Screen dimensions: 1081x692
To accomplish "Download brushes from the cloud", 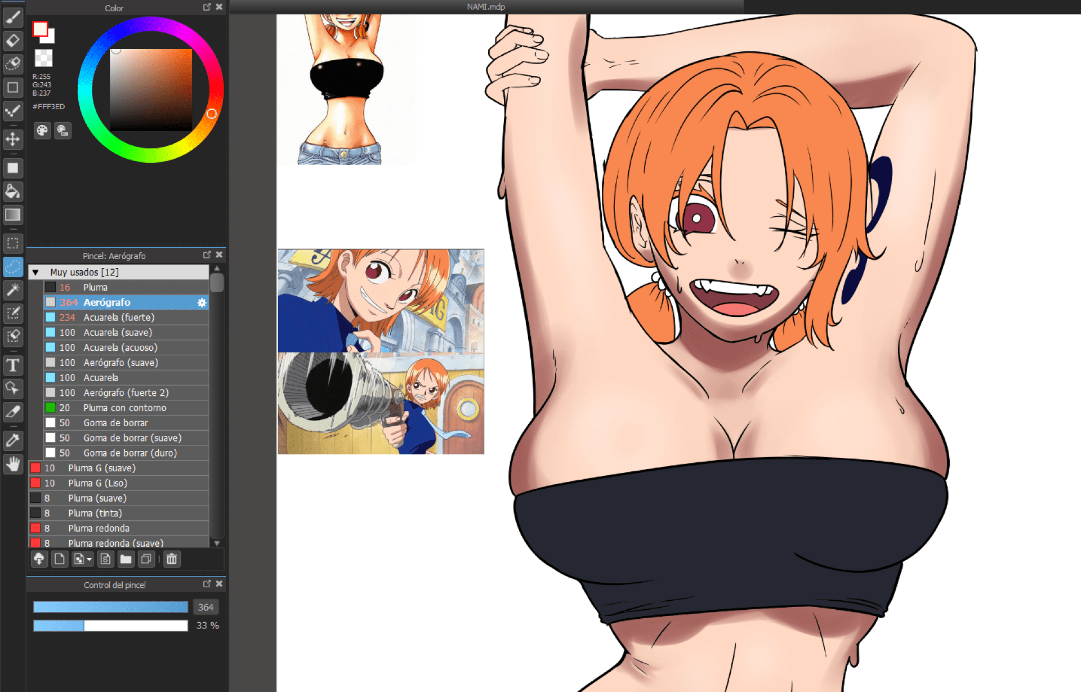I will tap(39, 559).
